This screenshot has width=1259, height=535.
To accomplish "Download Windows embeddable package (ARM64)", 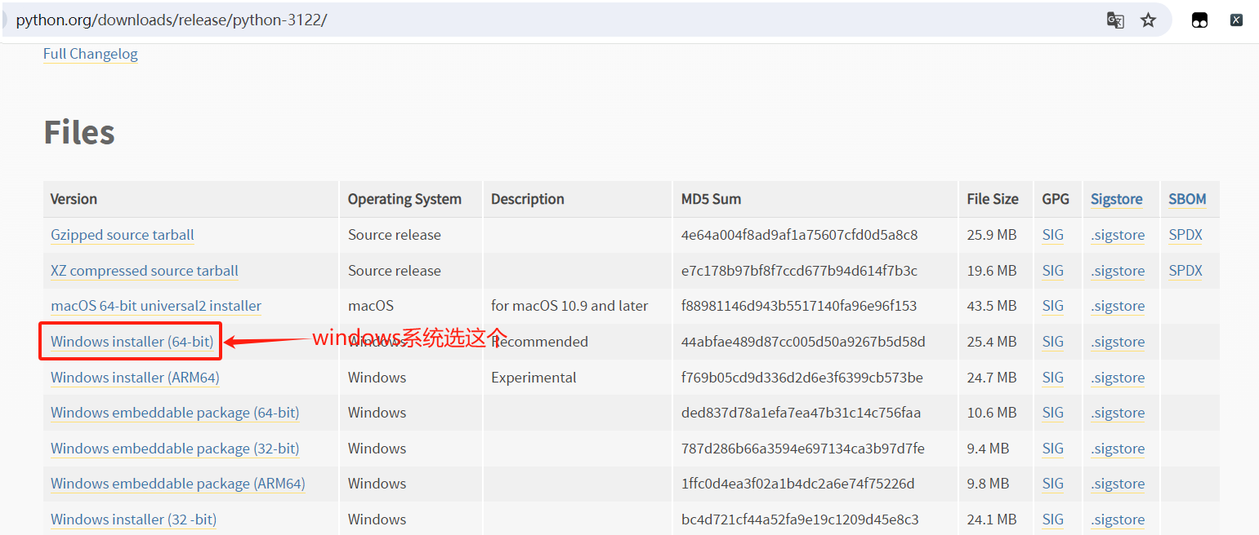I will pyautogui.click(x=177, y=484).
